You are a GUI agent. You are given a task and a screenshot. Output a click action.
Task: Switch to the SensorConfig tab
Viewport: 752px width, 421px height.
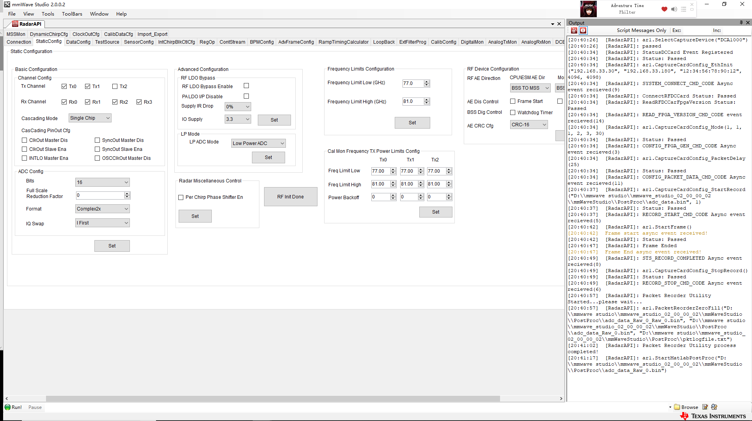(x=138, y=42)
